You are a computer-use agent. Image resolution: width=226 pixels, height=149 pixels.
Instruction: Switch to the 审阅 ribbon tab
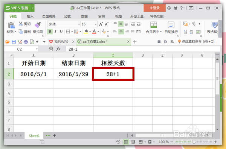(101, 17)
